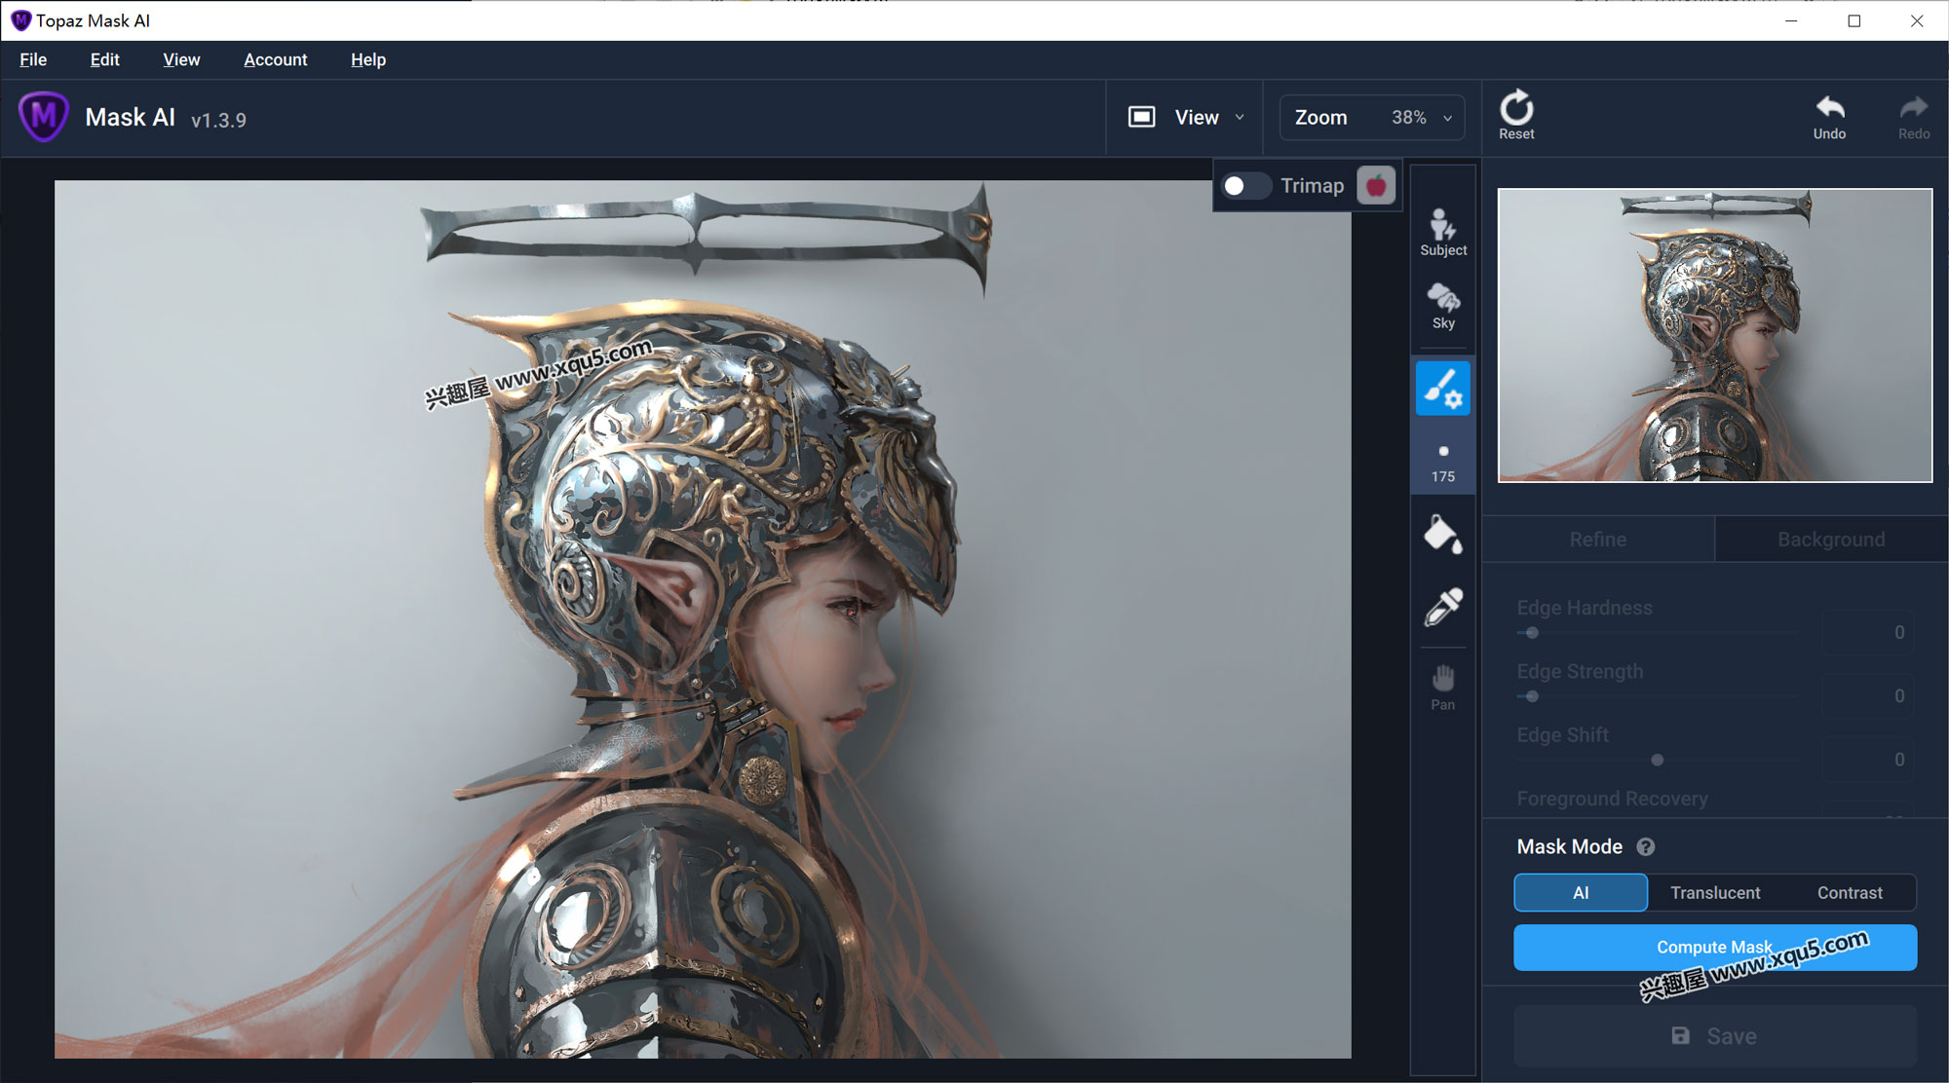
Task: Open the Account menu
Action: click(275, 59)
